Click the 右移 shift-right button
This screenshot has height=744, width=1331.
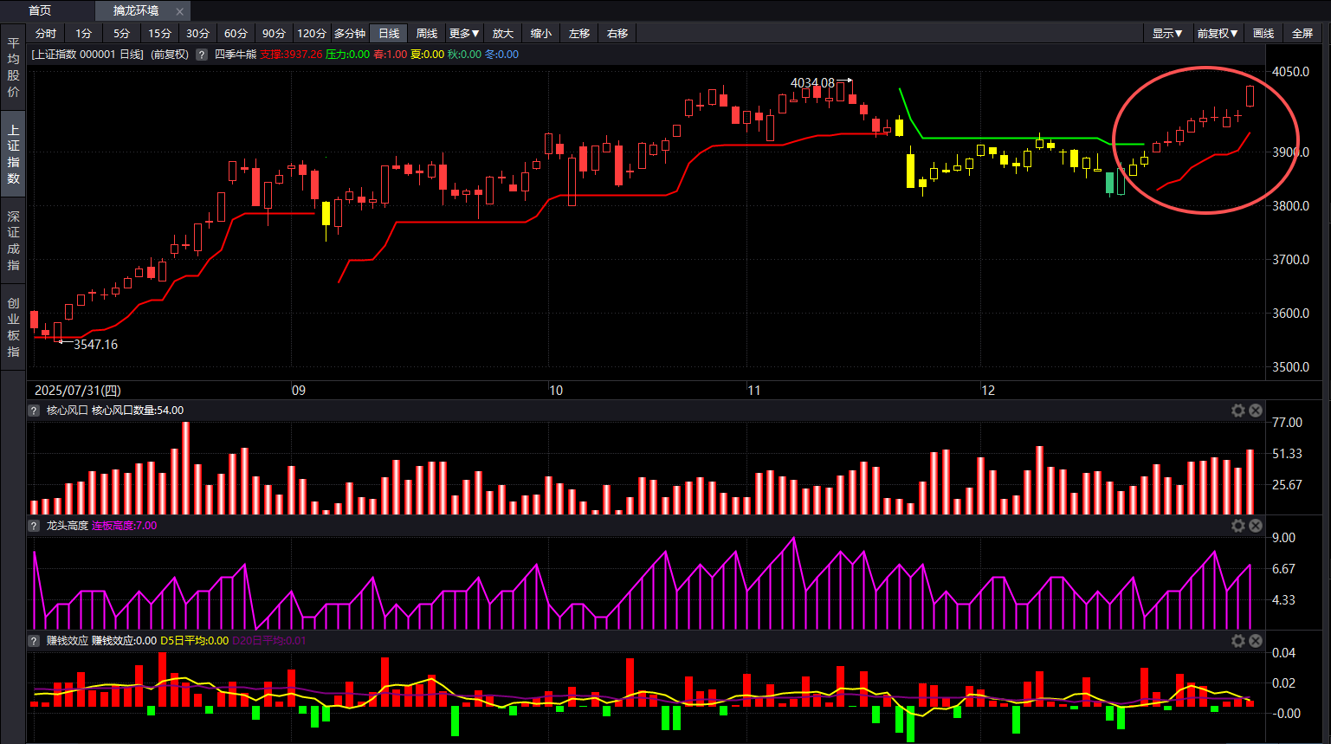[x=617, y=33]
